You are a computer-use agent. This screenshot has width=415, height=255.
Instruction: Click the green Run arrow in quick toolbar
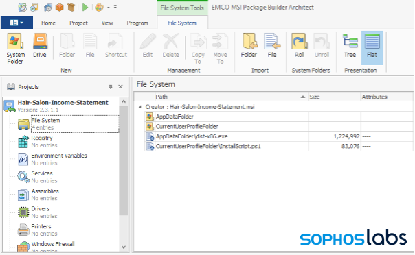coord(85,8)
